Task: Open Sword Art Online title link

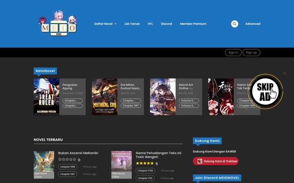Action: tap(186, 87)
